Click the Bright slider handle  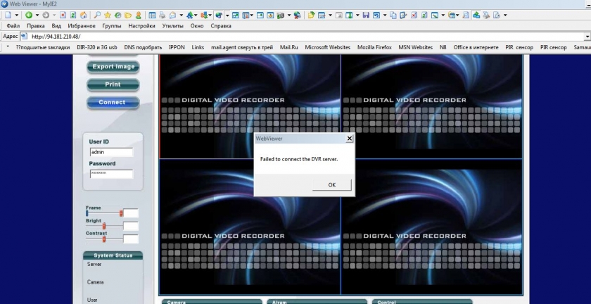pyautogui.click(x=104, y=226)
